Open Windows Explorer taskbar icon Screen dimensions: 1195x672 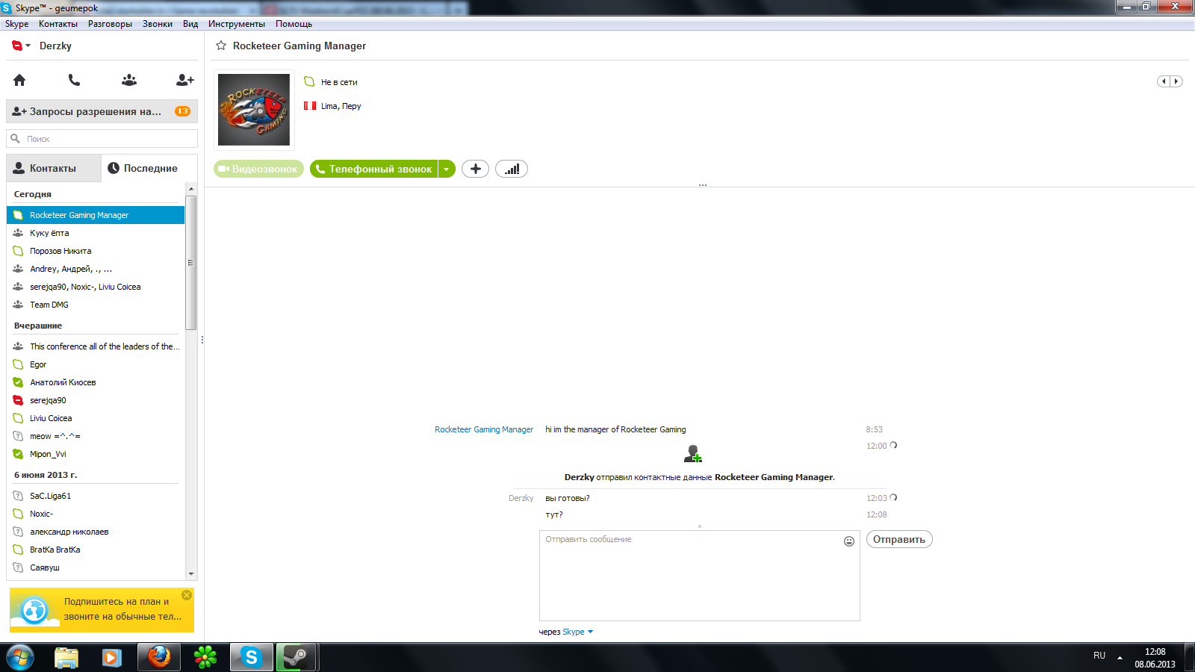point(66,658)
